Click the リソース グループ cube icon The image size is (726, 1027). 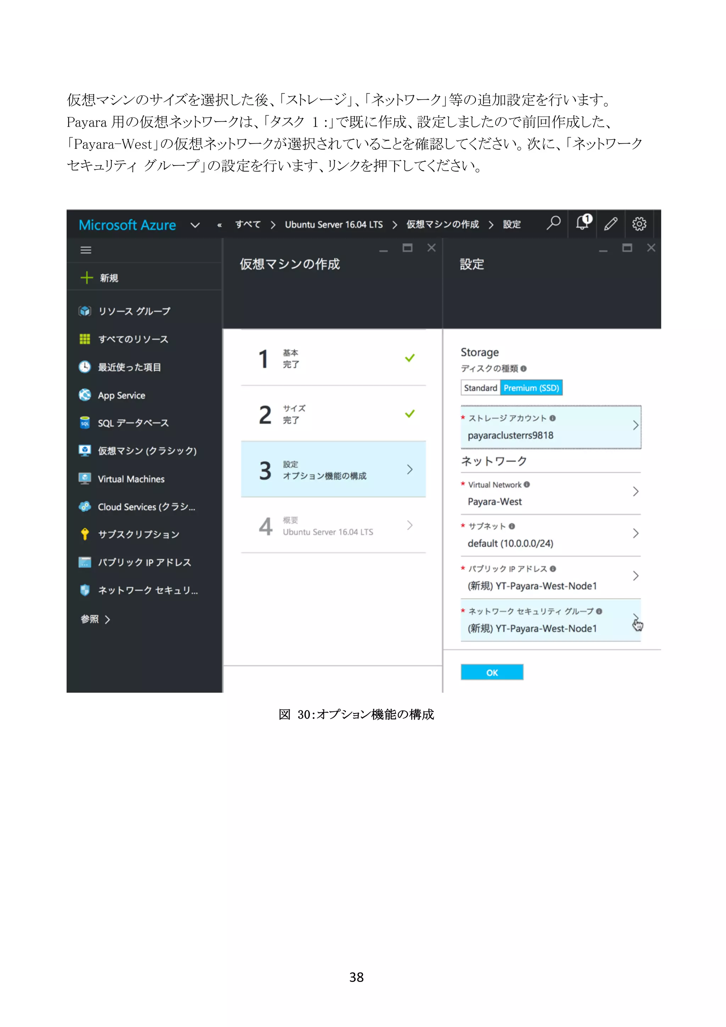point(84,311)
